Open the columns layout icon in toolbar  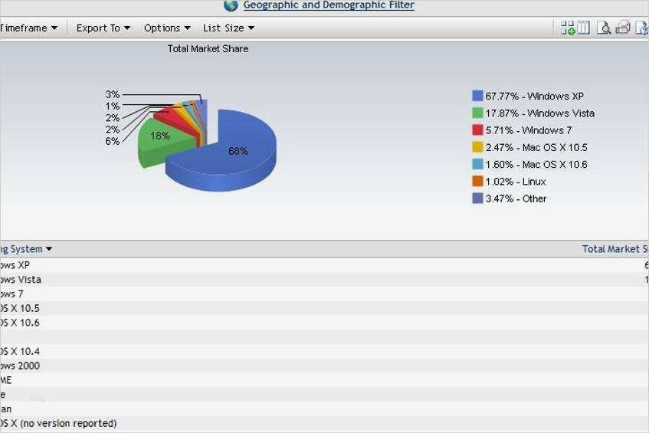(584, 28)
